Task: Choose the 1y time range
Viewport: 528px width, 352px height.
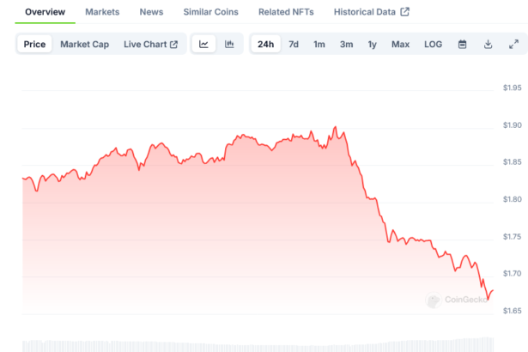Action: pos(372,44)
